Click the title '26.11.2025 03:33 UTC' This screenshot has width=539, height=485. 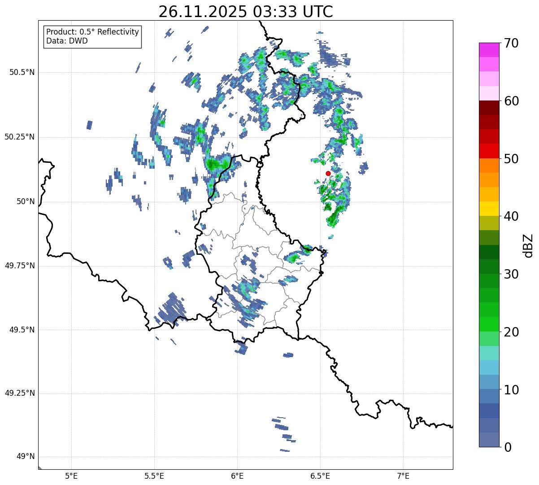coord(246,12)
